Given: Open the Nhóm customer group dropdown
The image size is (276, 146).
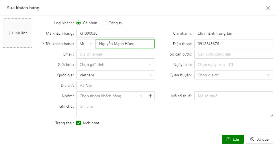Looking at the screenshot, I should click(x=111, y=96).
